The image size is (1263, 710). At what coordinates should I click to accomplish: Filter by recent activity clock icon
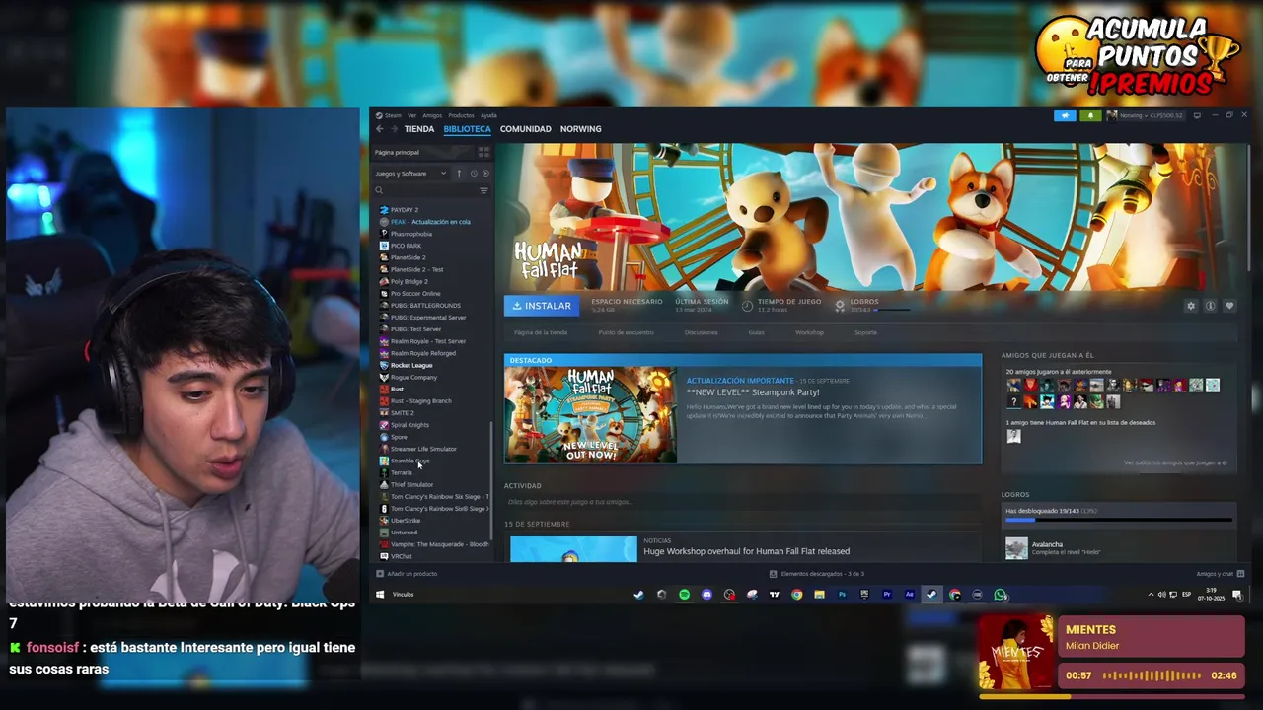point(474,174)
